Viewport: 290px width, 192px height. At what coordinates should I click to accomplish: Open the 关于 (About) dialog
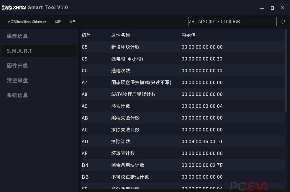72,21
